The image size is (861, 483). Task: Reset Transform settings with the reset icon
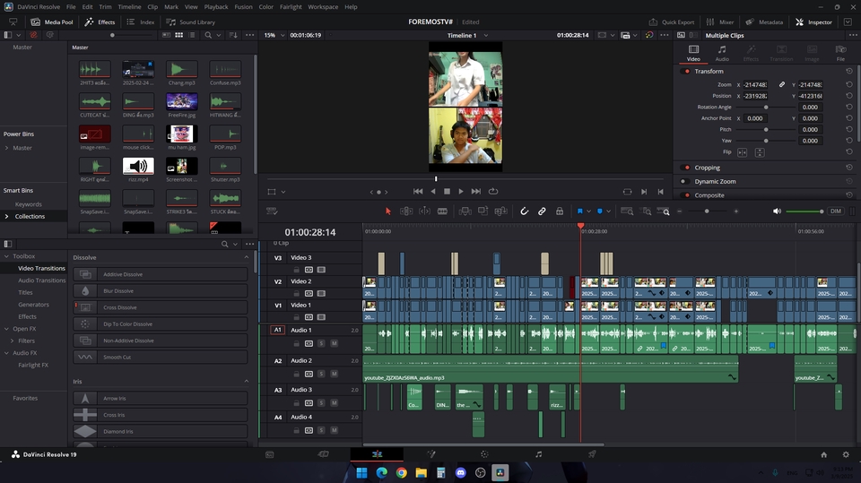(x=848, y=71)
